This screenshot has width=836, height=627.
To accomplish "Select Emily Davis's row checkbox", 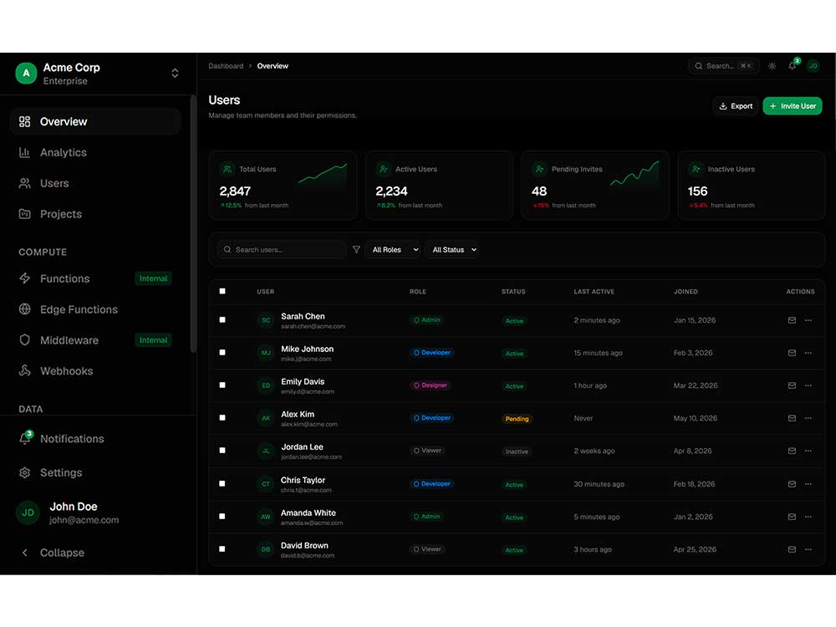I will (222, 385).
